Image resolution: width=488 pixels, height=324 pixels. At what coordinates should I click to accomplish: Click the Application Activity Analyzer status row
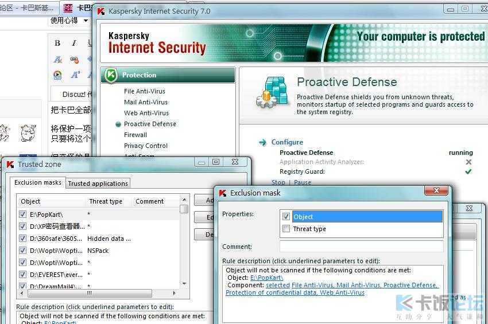[376, 162]
